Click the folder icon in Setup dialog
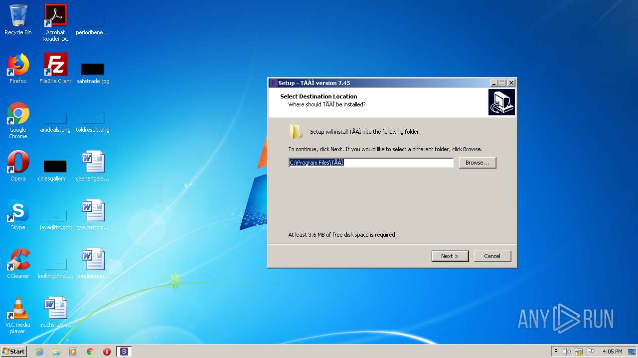 (x=296, y=132)
